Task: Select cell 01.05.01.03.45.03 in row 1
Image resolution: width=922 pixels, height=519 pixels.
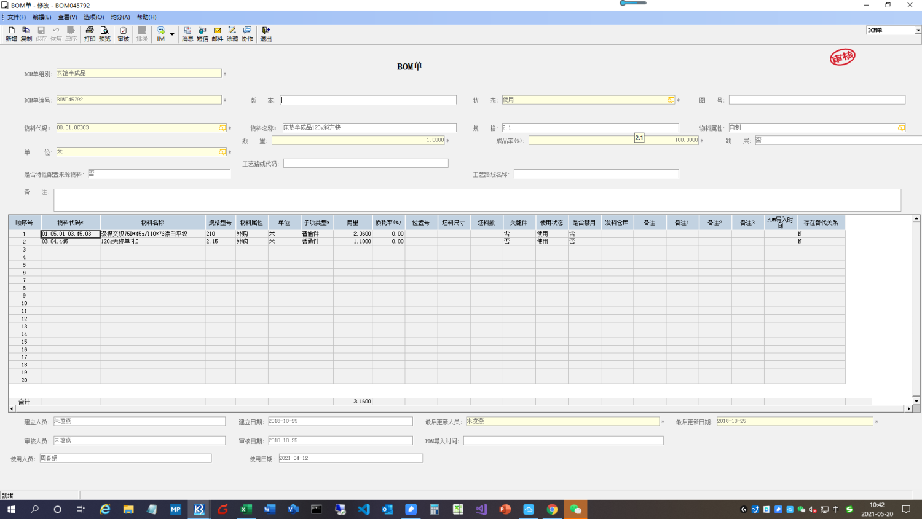Action: [x=71, y=234]
